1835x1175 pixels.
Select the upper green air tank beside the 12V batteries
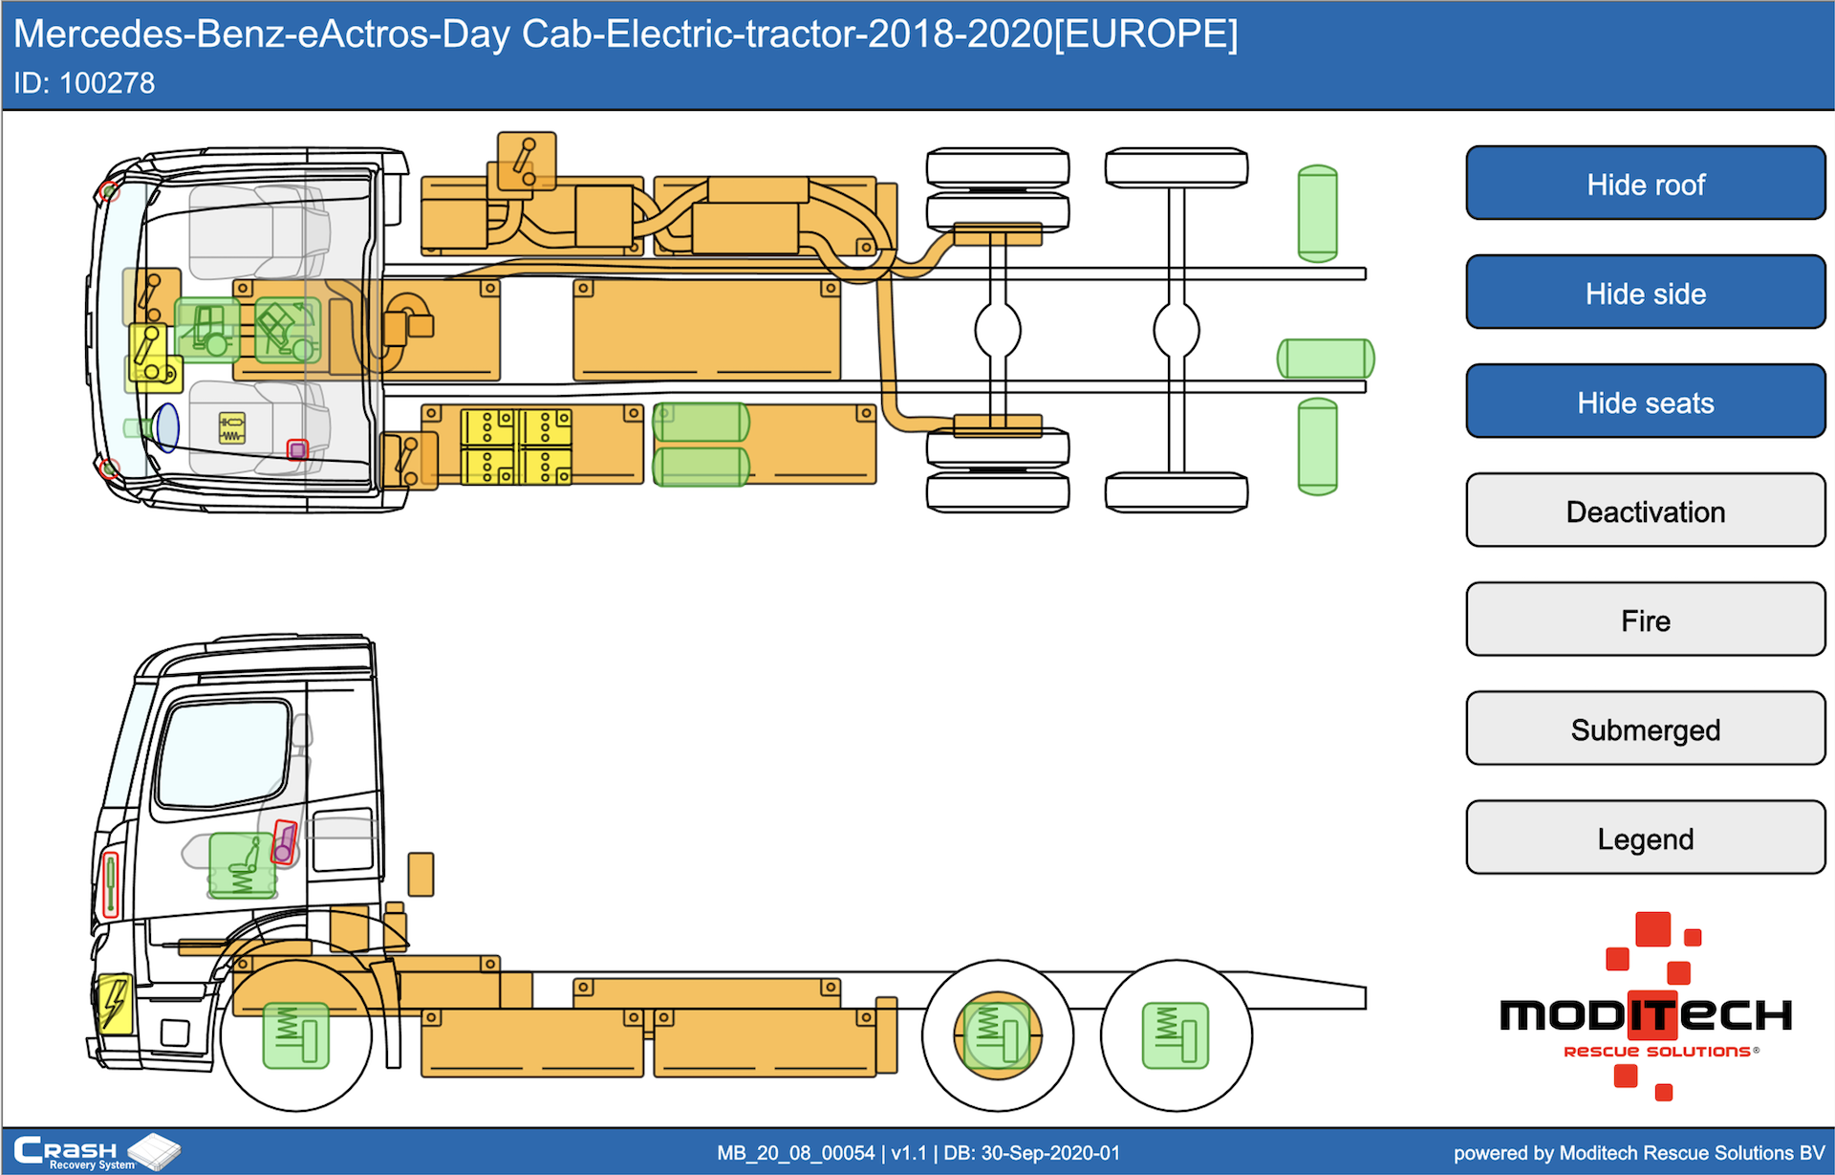click(701, 422)
